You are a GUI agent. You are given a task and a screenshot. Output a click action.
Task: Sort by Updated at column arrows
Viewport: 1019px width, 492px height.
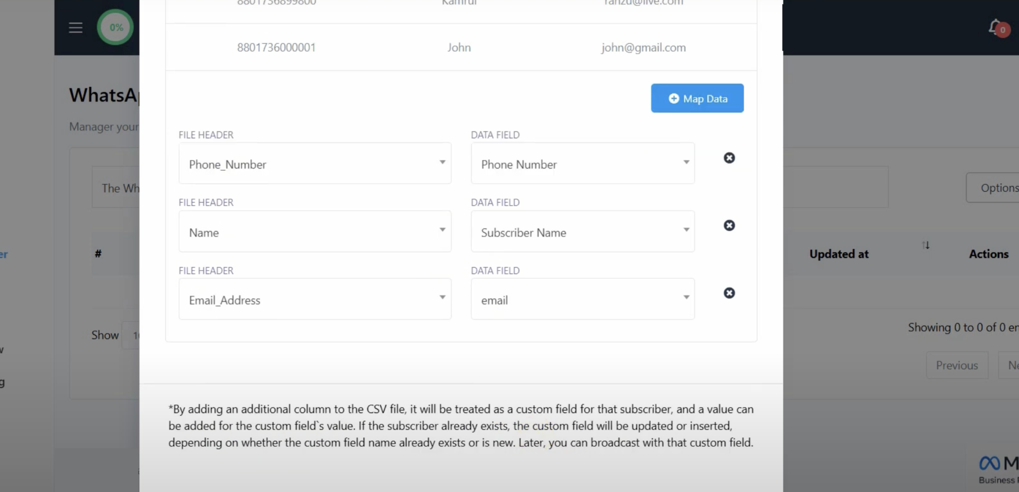(x=925, y=245)
